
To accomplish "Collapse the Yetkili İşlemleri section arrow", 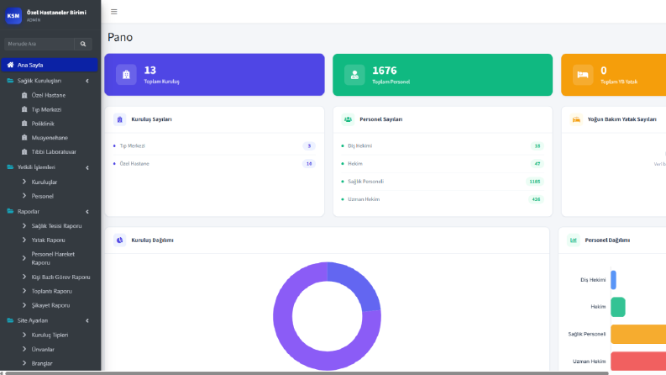I will [87, 167].
